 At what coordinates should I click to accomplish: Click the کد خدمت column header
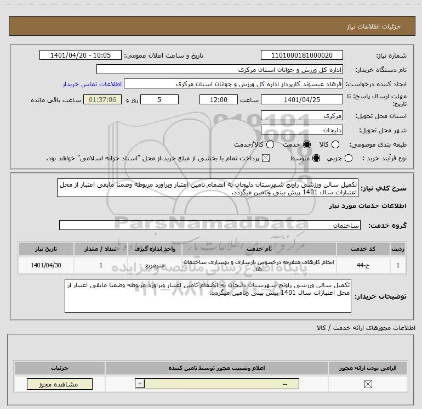(363, 249)
